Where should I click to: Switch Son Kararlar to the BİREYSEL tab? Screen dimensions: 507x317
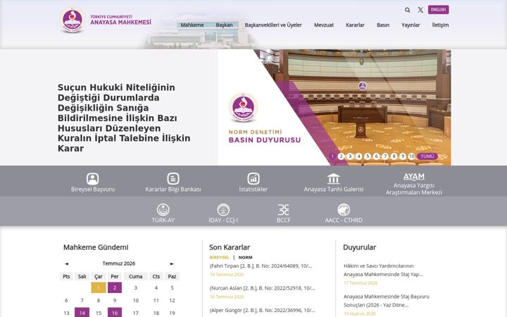click(219, 258)
